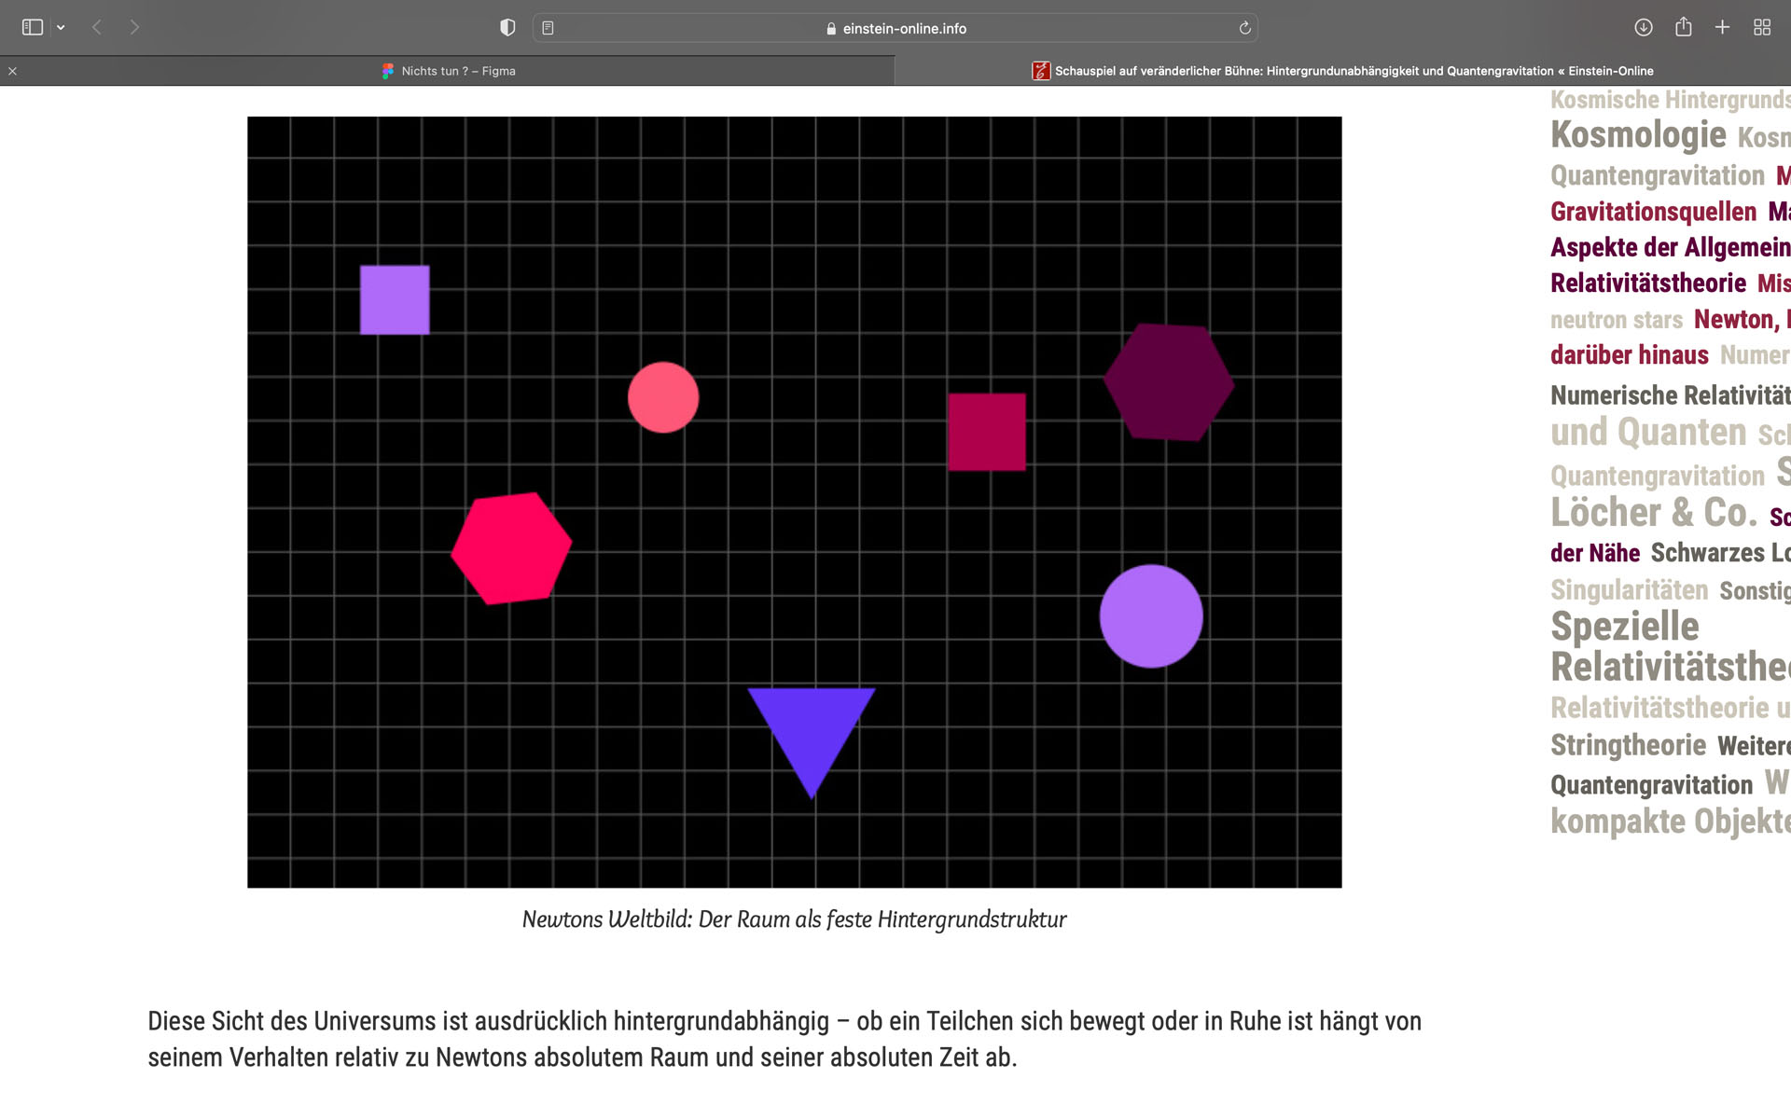Open the Schwarzes Loch tag link

1720,553
